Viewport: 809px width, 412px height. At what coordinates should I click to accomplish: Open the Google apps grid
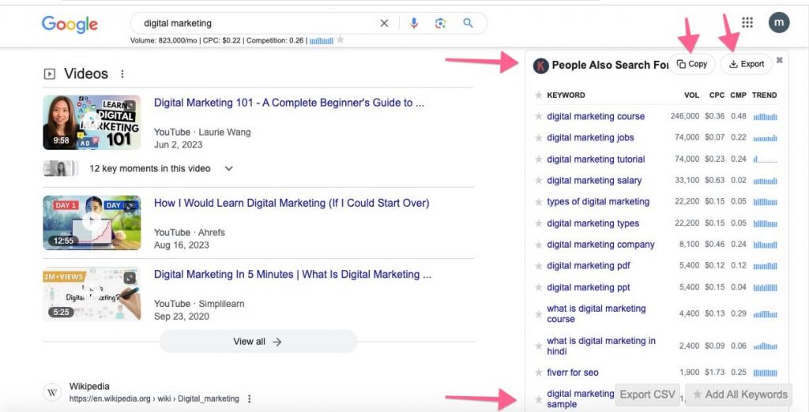pos(747,23)
